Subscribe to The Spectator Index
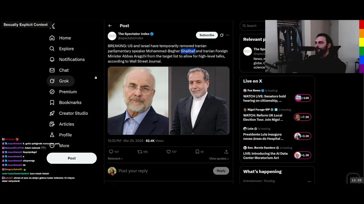The image size is (364, 204). pyautogui.click(x=207, y=35)
